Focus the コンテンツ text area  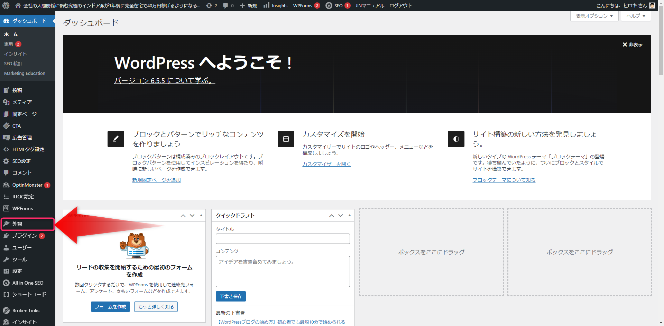283,271
